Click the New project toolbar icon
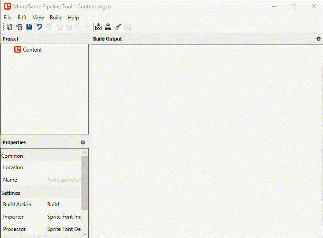This screenshot has width=323, height=238. [9, 27]
